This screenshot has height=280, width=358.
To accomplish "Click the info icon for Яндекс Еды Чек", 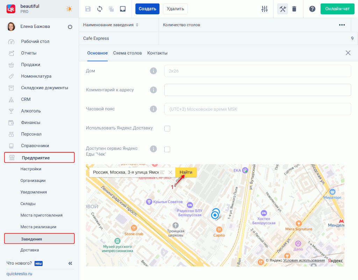I will 153,149.
